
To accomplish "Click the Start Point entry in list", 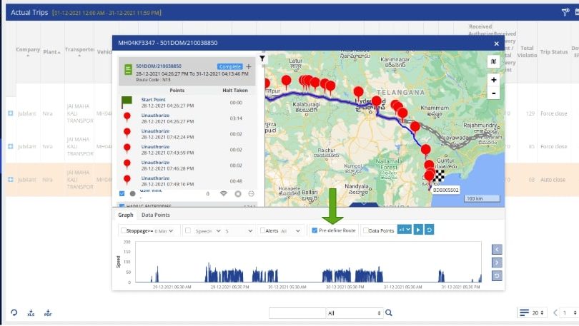I will (x=154, y=99).
